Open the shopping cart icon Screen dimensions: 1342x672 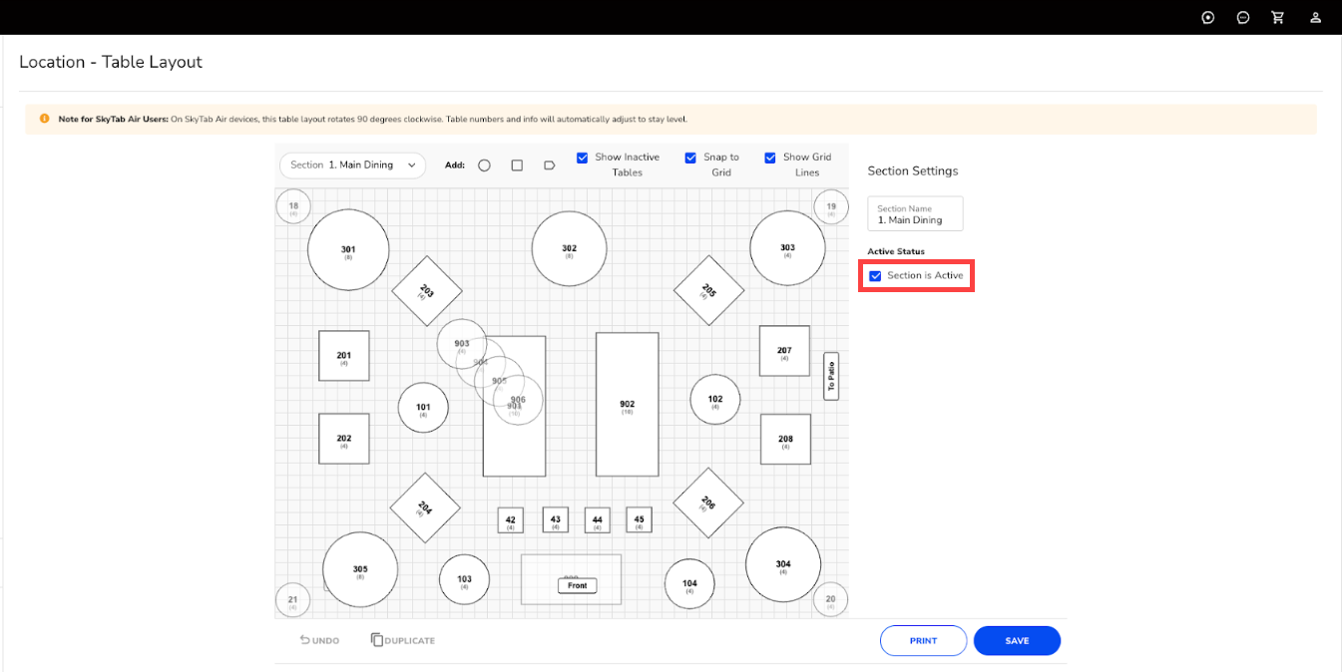[1277, 17]
